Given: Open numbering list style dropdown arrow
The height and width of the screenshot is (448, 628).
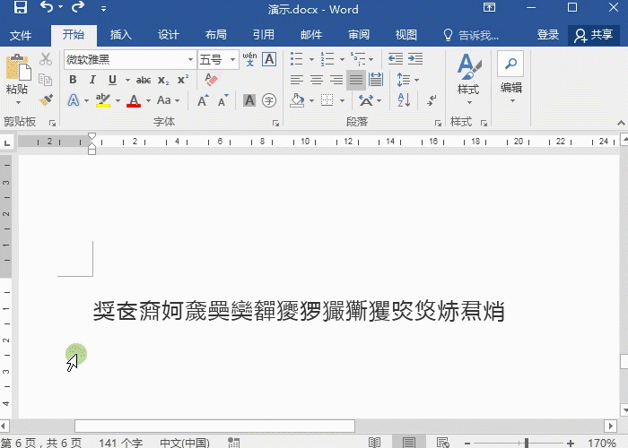Looking at the screenshot, I should pos(342,59).
